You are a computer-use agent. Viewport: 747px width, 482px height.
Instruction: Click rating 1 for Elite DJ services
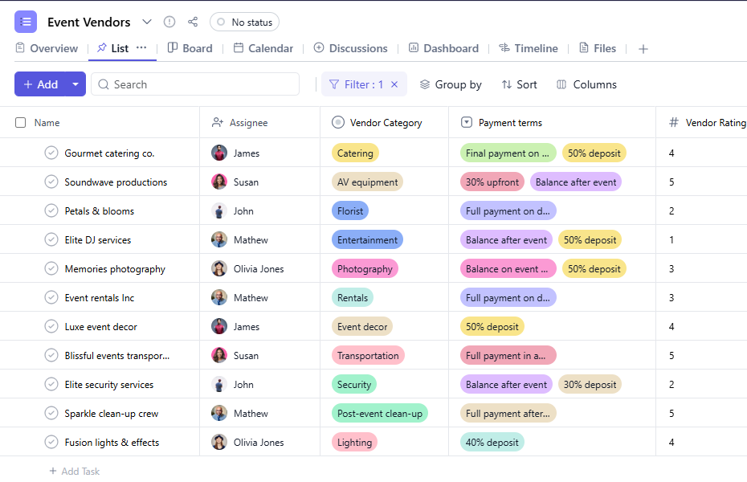coord(671,239)
